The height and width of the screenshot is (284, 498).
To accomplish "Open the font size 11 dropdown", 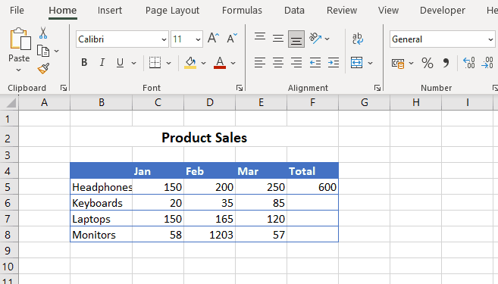I will pos(198,39).
